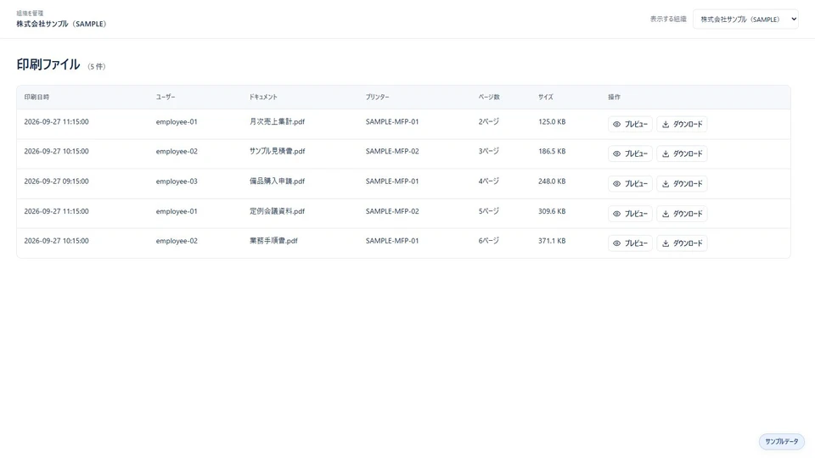Viewport: 815px width, 458px height.
Task: Click the 印刷日時 column header
Action: click(37, 97)
